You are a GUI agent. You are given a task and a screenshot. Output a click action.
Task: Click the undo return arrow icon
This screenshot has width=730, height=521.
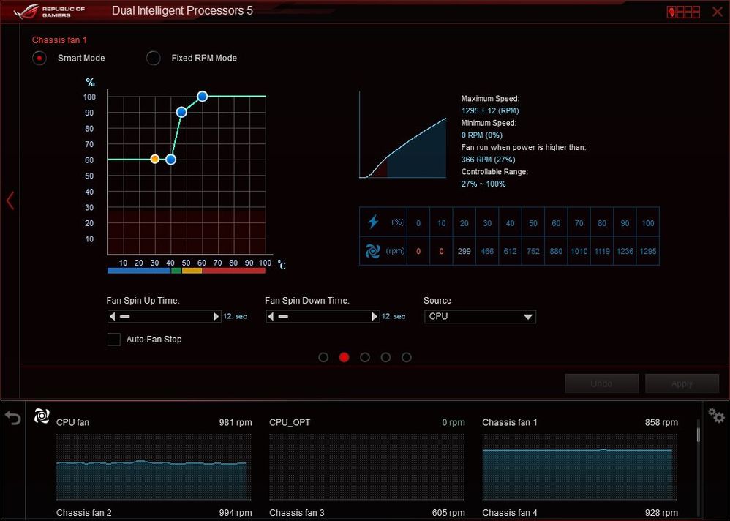(x=13, y=418)
